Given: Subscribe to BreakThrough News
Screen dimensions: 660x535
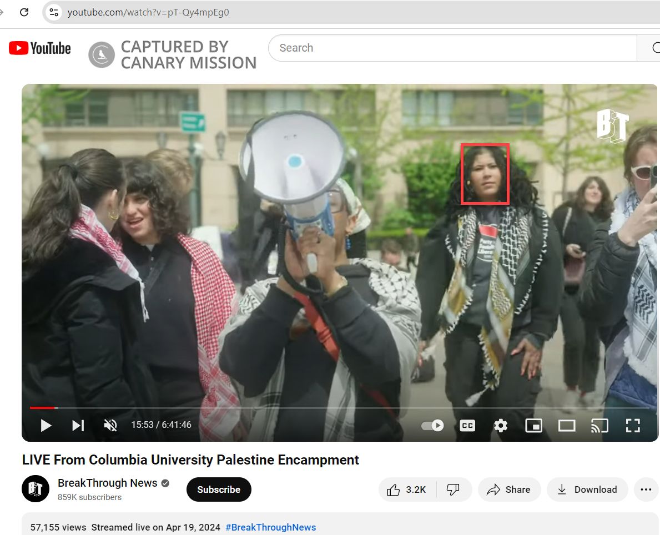Looking at the screenshot, I should pyautogui.click(x=219, y=489).
